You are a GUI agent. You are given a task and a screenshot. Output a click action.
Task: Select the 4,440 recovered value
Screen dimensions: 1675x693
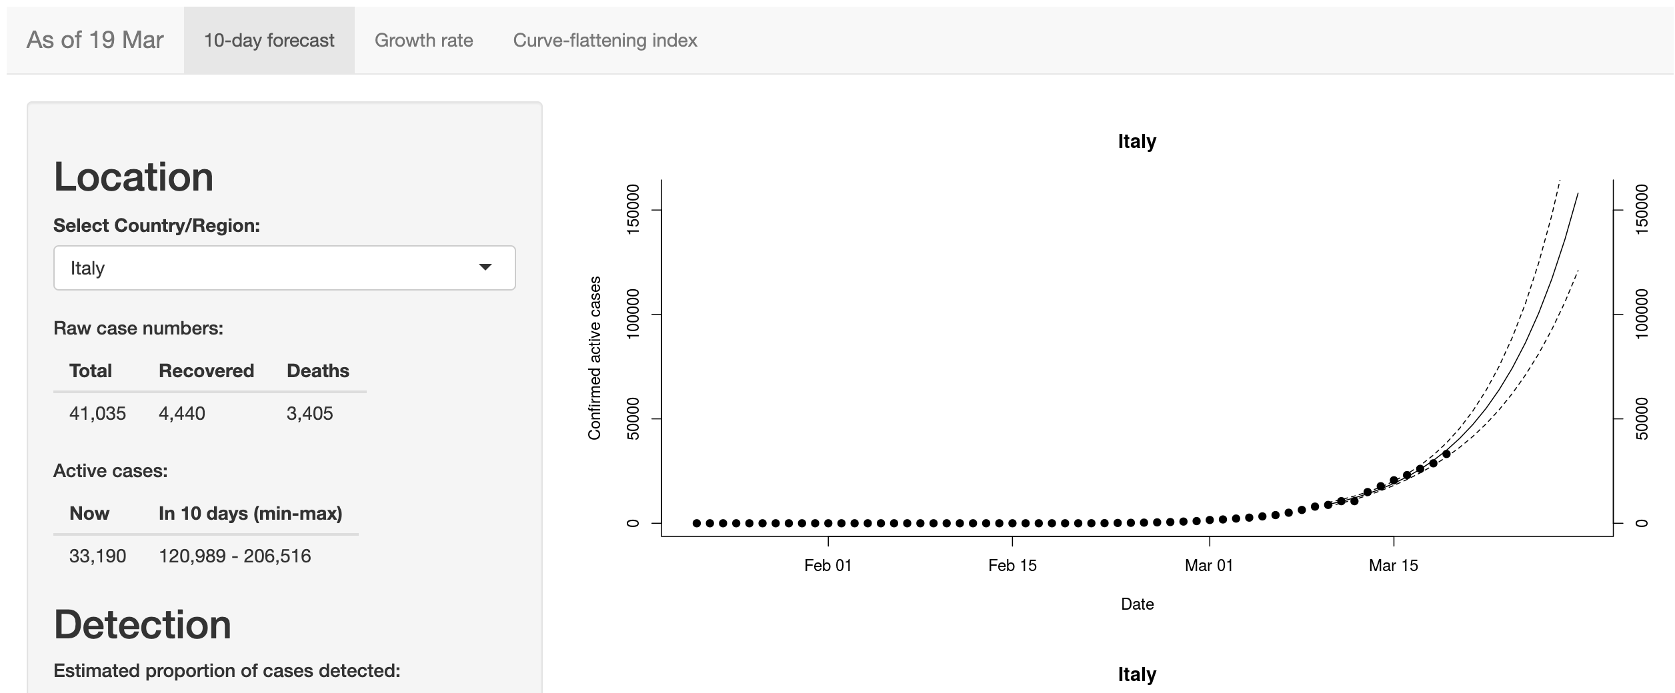click(x=182, y=413)
